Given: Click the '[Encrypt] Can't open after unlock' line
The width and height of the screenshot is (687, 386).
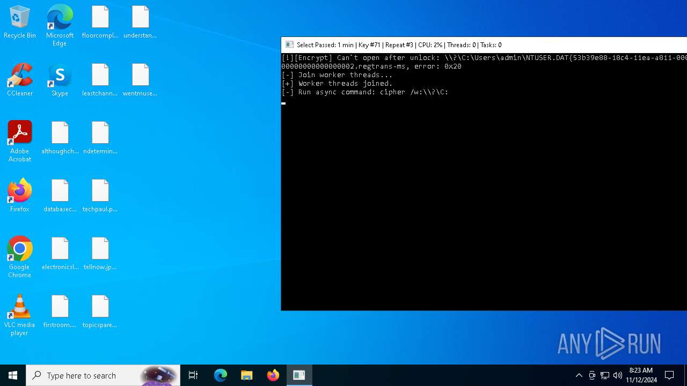Looking at the screenshot, I should coord(484,58).
